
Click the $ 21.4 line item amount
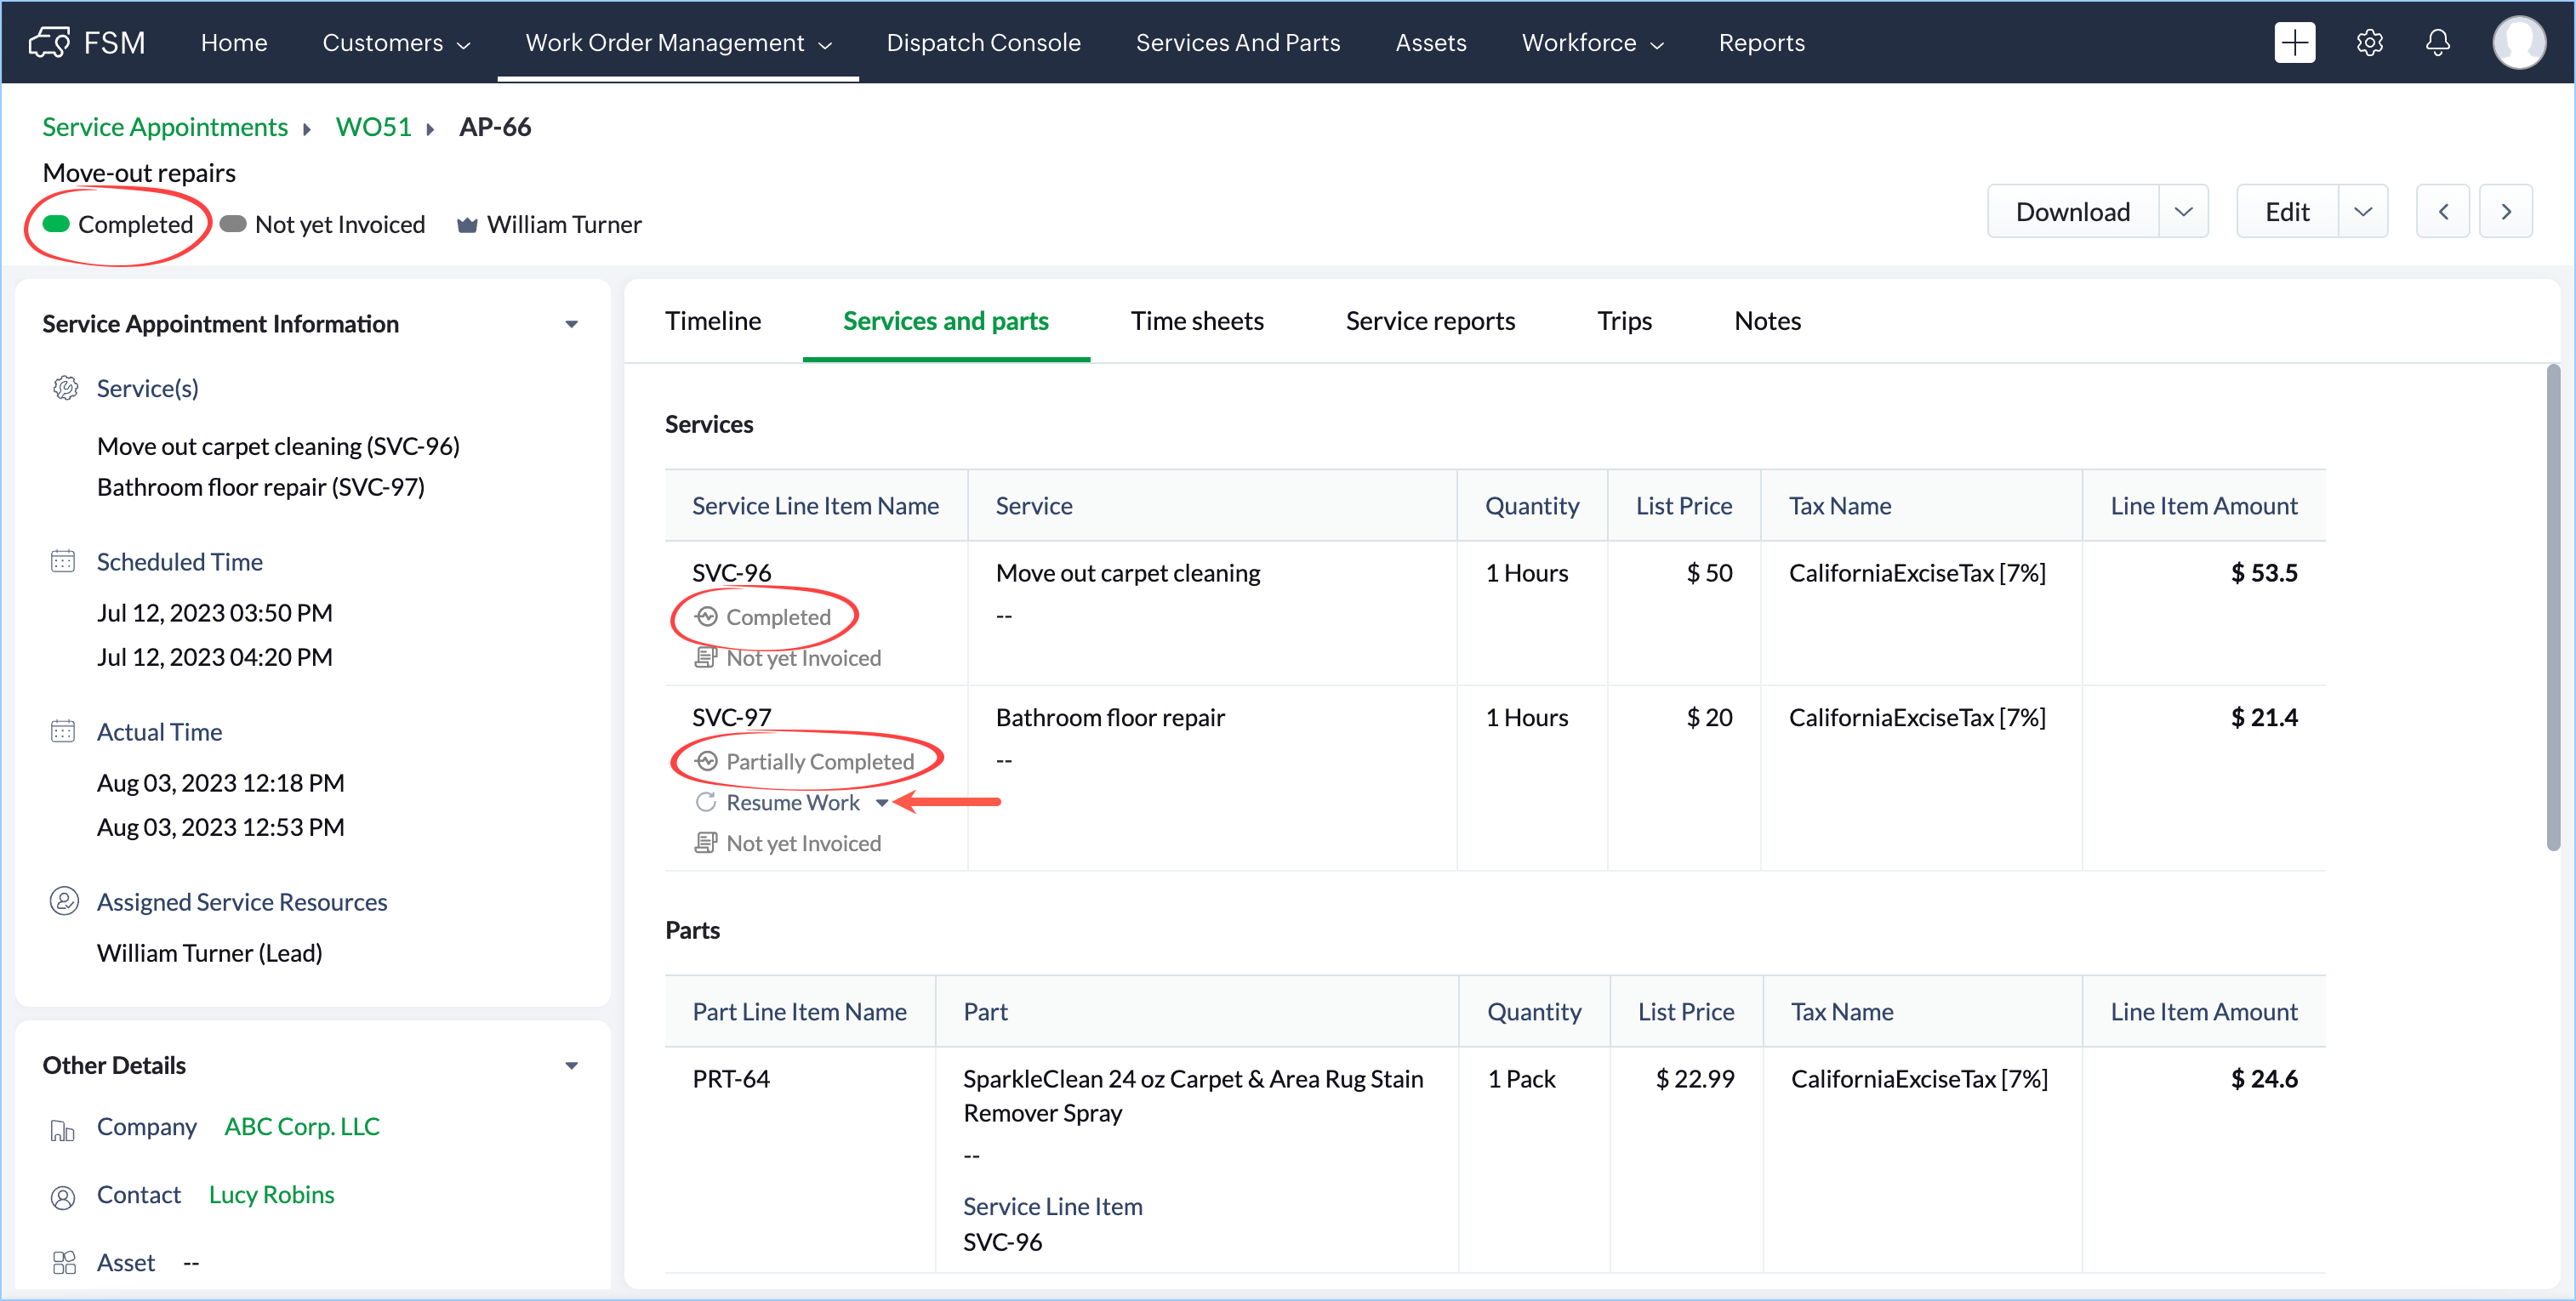[x=2264, y=718]
